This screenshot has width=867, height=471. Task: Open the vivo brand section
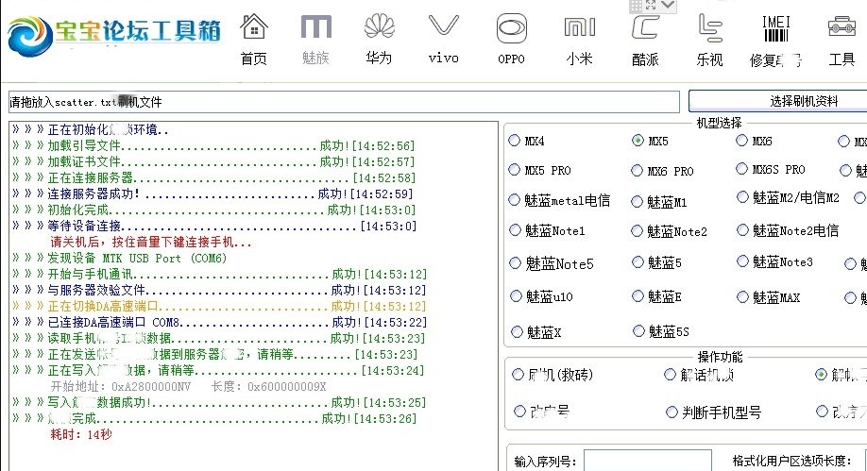(443, 38)
